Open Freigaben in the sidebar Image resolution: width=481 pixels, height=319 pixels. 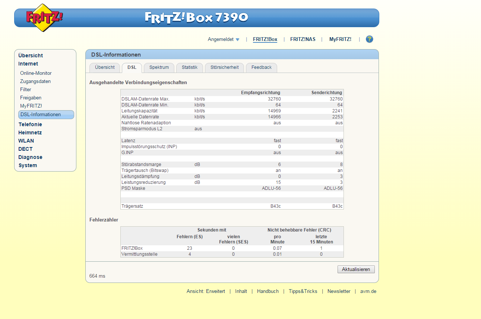tap(31, 98)
